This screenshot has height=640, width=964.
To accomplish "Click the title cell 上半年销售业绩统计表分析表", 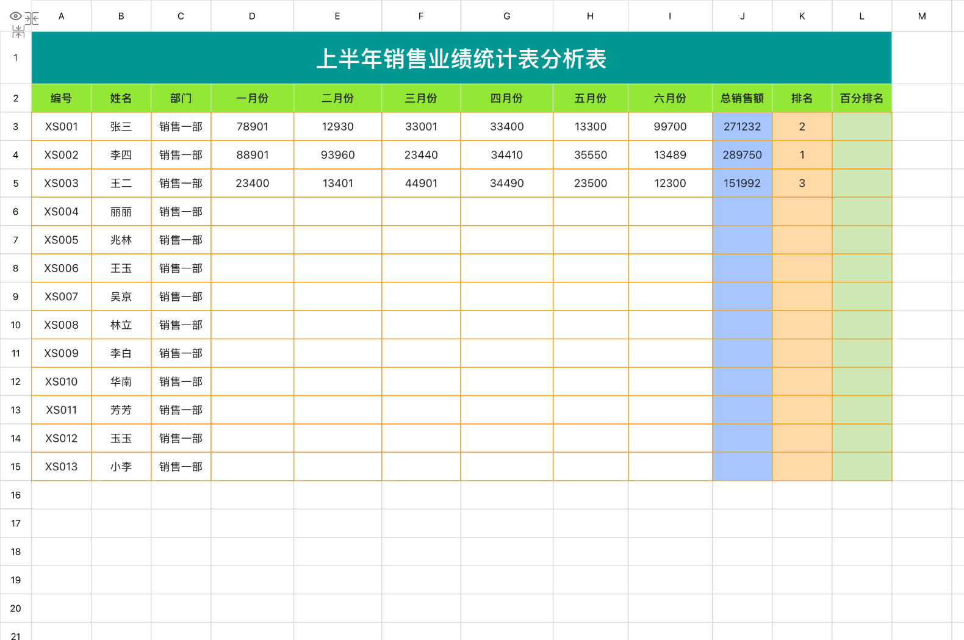I will (x=461, y=58).
